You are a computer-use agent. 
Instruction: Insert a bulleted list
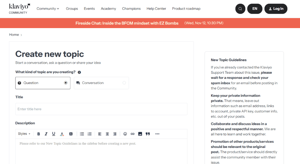coord(82,134)
